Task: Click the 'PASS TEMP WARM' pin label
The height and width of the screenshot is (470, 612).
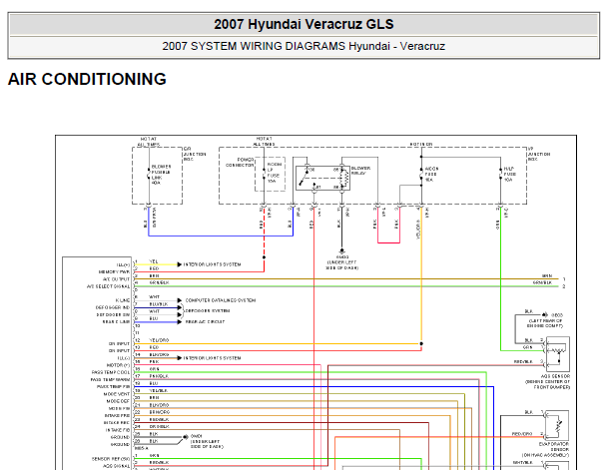Action: click(x=110, y=379)
